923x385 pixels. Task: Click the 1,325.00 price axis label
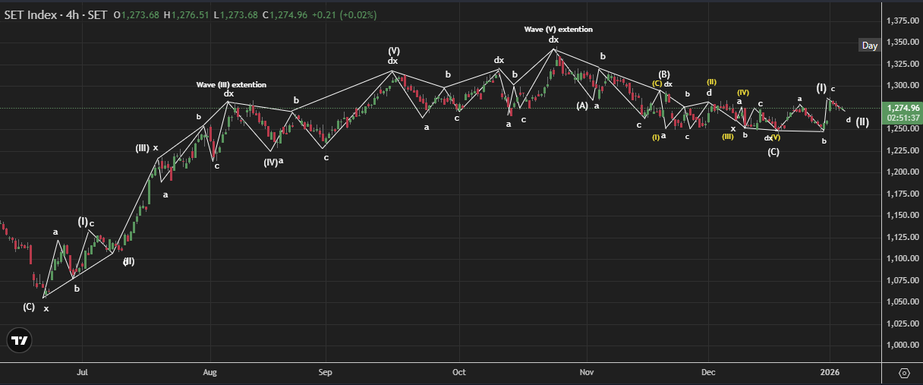point(902,64)
